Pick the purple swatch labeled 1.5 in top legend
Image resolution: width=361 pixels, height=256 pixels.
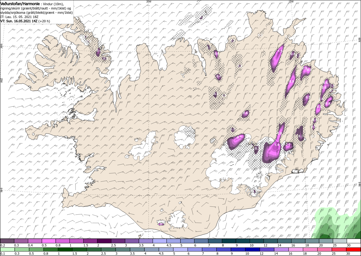91,241
